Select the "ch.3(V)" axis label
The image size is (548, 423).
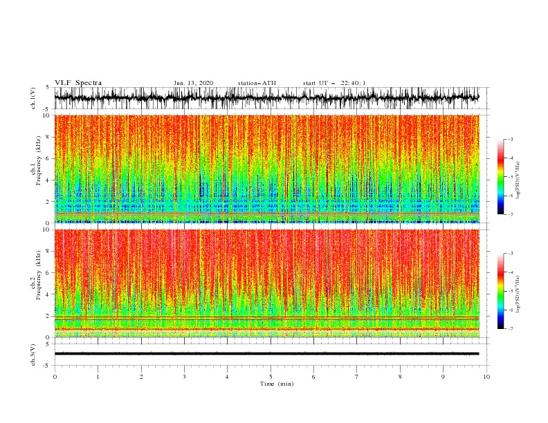(33, 355)
